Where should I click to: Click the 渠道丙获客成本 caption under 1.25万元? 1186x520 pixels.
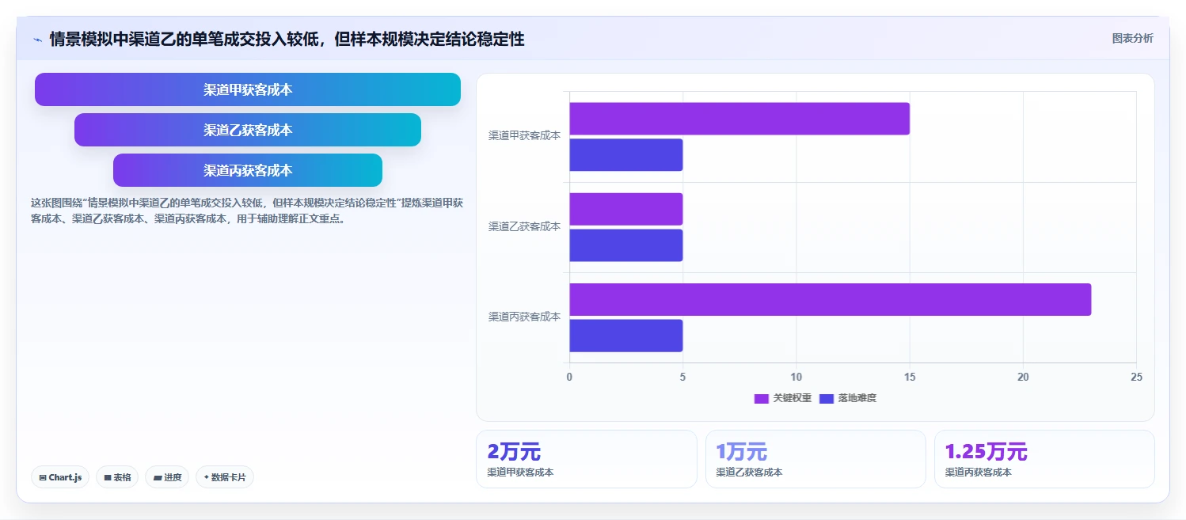point(978,473)
